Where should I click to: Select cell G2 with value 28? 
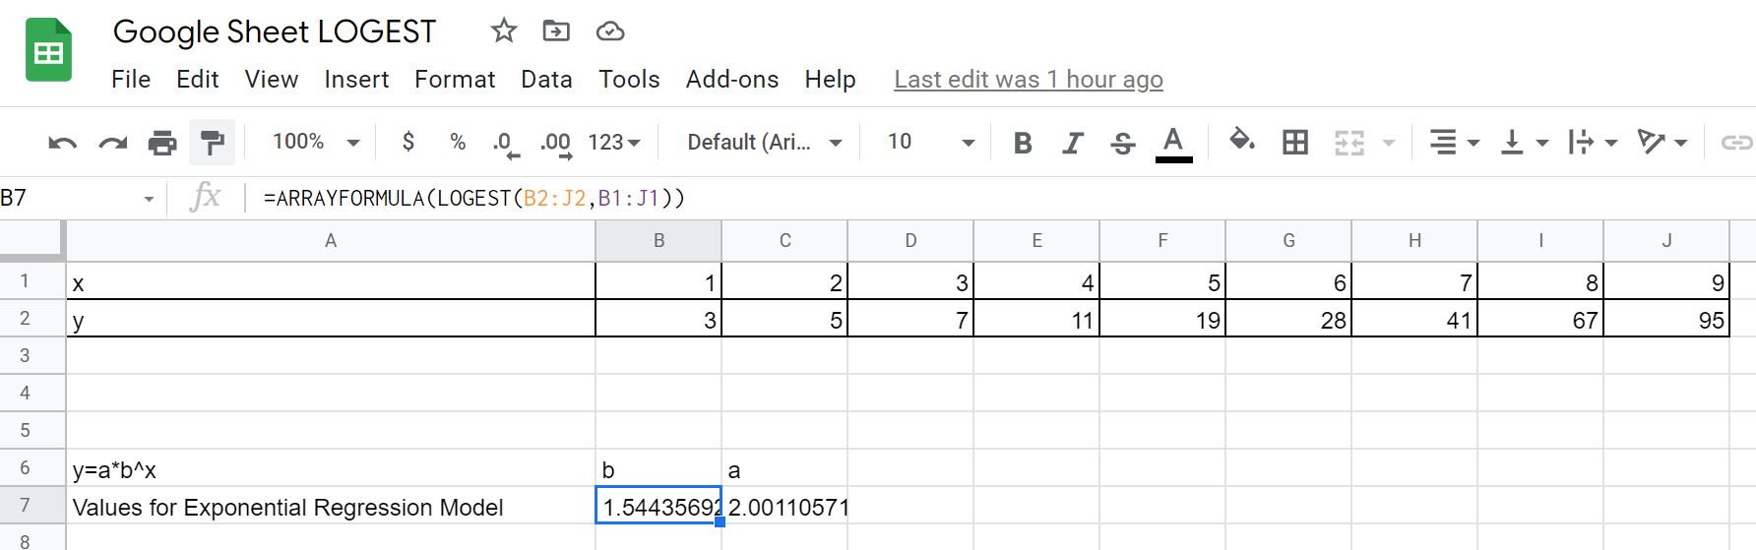(x=1288, y=319)
